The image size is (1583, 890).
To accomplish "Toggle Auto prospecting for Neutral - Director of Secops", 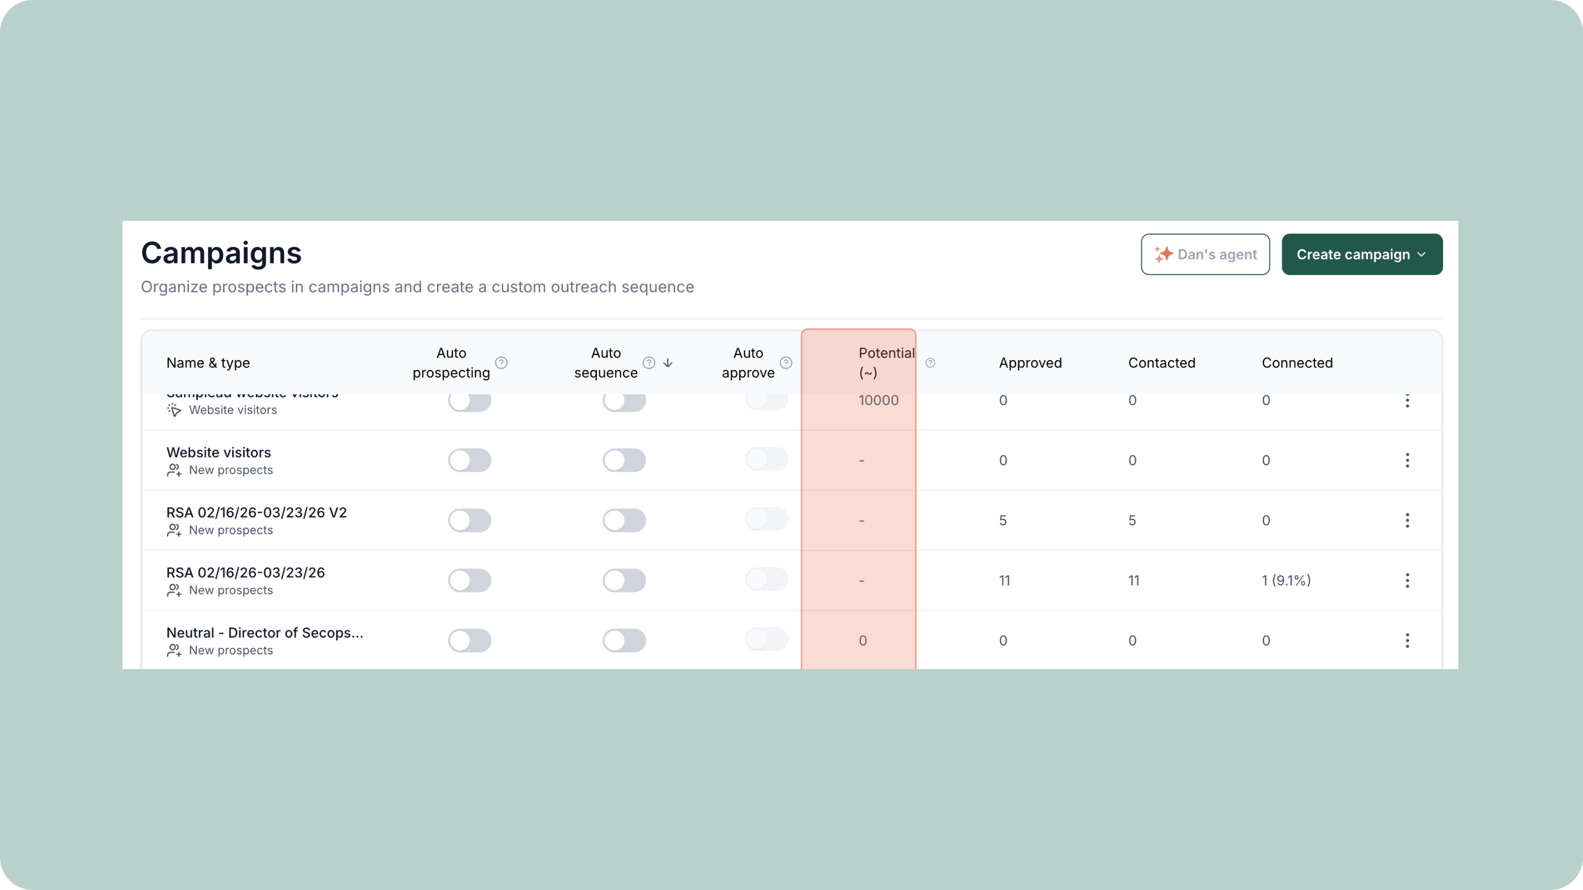I will 470,641.
